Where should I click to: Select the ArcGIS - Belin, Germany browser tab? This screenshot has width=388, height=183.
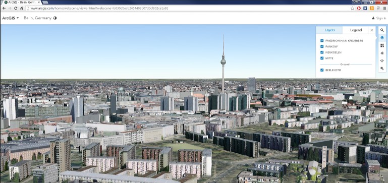coord(22,2)
